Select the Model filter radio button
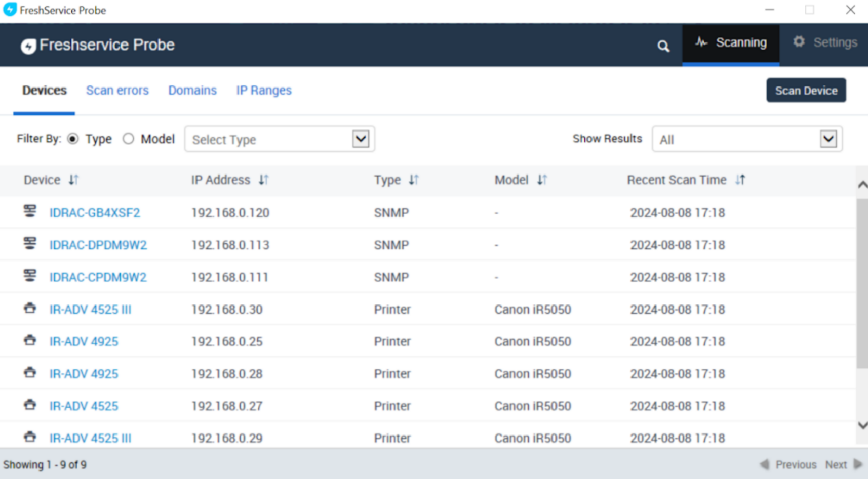 (x=128, y=139)
